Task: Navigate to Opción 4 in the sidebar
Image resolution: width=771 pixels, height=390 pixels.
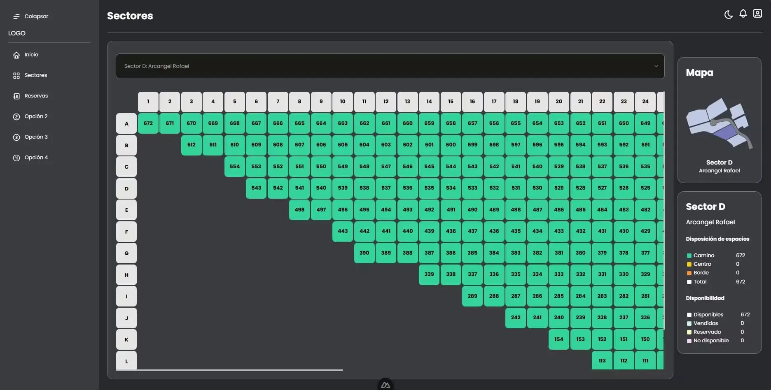Action: 35,157
